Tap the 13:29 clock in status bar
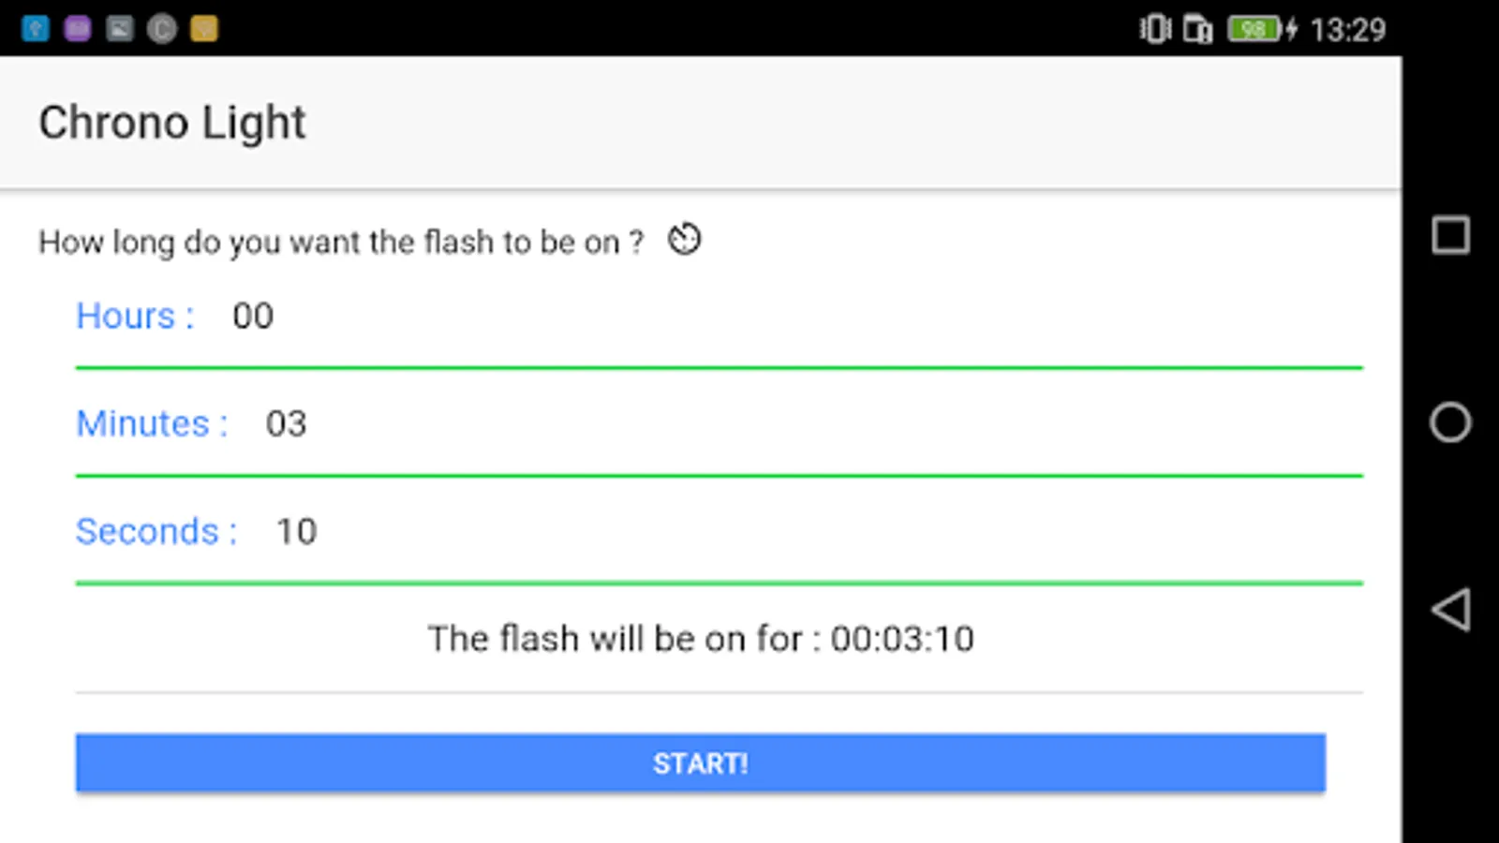This screenshot has width=1499, height=843. (1347, 30)
